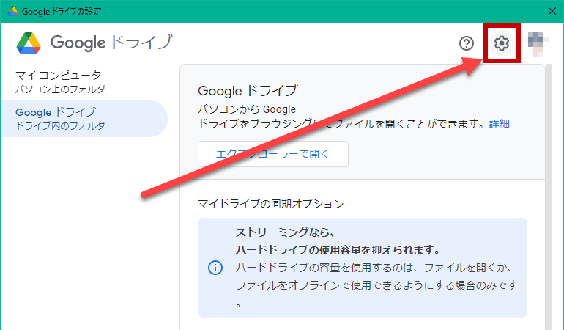Click the マイドライブの同期オプション heading
564x330 pixels.
(x=270, y=203)
